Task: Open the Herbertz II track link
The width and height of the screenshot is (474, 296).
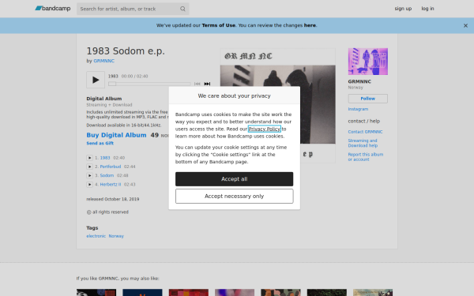Action: point(111,184)
